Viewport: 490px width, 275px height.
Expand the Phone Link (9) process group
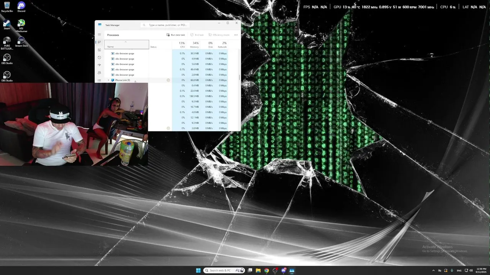point(108,80)
